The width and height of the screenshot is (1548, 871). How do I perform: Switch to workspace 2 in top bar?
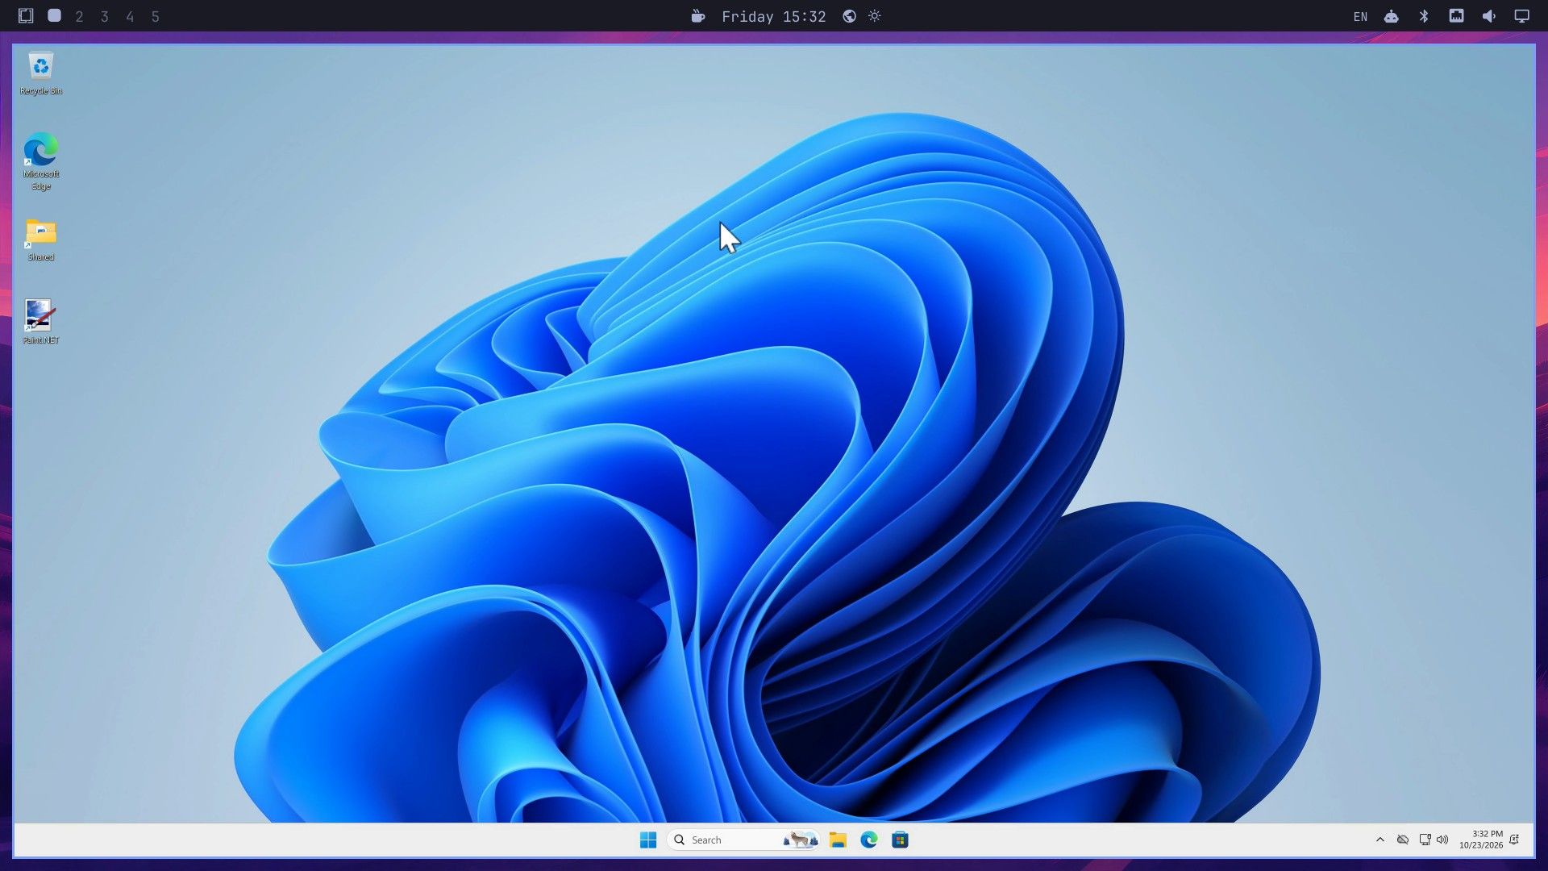[79, 16]
